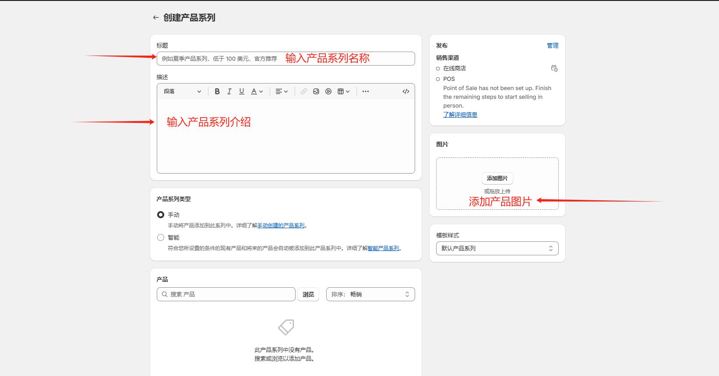Open the insert table dropdown
Image resolution: width=719 pixels, height=376 pixels.
tap(344, 91)
